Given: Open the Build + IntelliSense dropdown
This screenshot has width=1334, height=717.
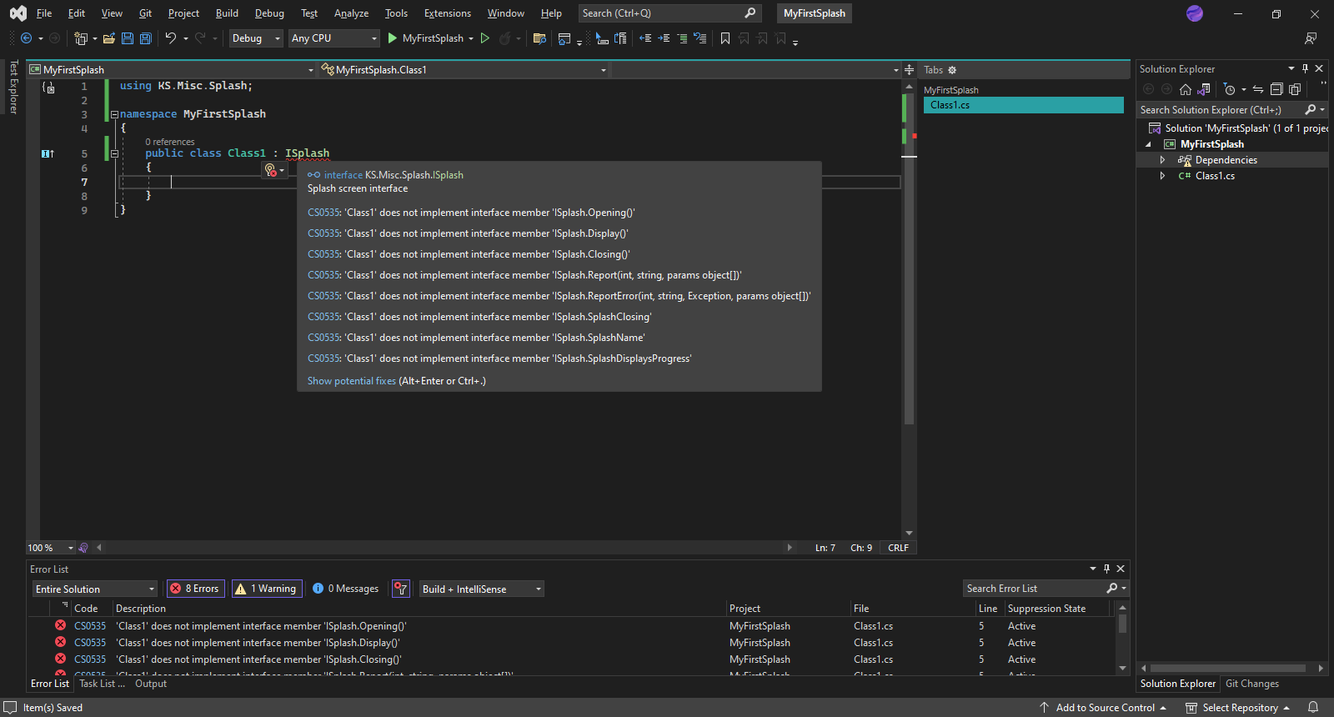Looking at the screenshot, I should [x=481, y=589].
